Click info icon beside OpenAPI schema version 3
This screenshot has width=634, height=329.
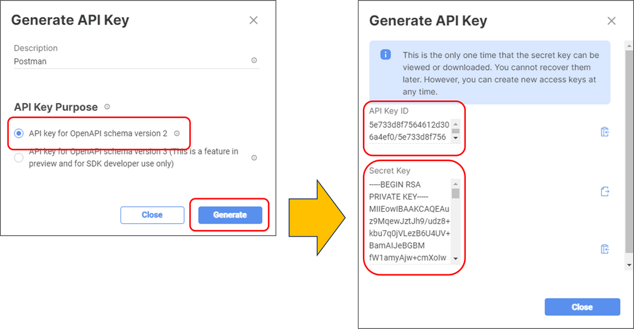click(x=254, y=157)
